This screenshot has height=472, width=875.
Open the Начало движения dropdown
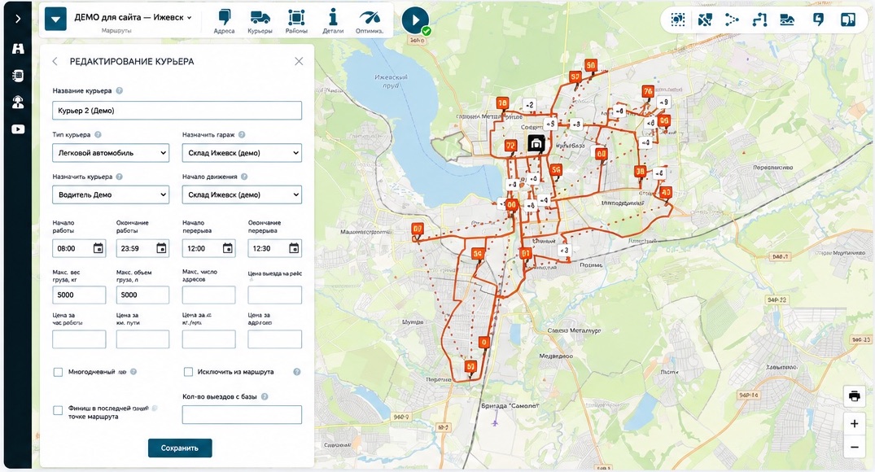(x=242, y=194)
